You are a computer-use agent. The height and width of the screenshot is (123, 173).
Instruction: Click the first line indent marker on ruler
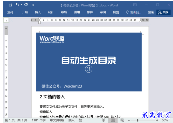point(39,19)
